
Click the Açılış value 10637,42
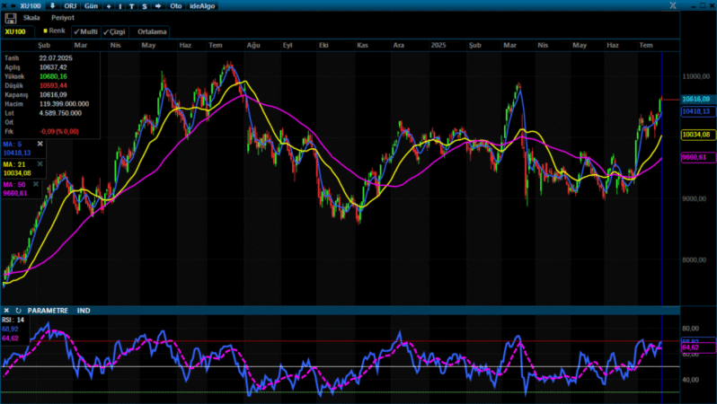53,67
